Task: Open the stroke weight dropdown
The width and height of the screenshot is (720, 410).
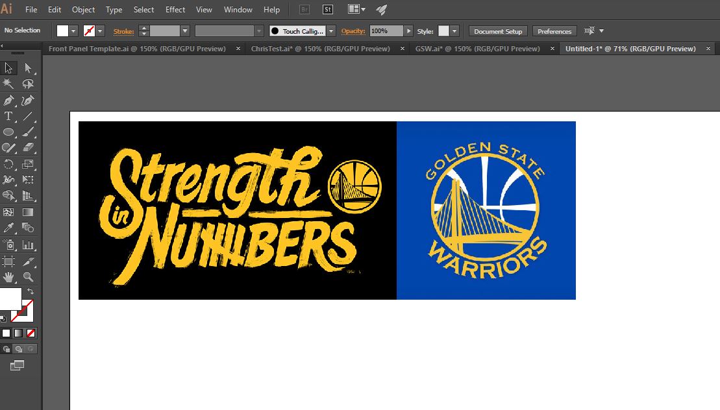Action: (x=185, y=30)
